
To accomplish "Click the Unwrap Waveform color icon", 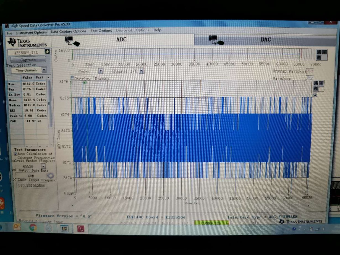I will [x=310, y=71].
